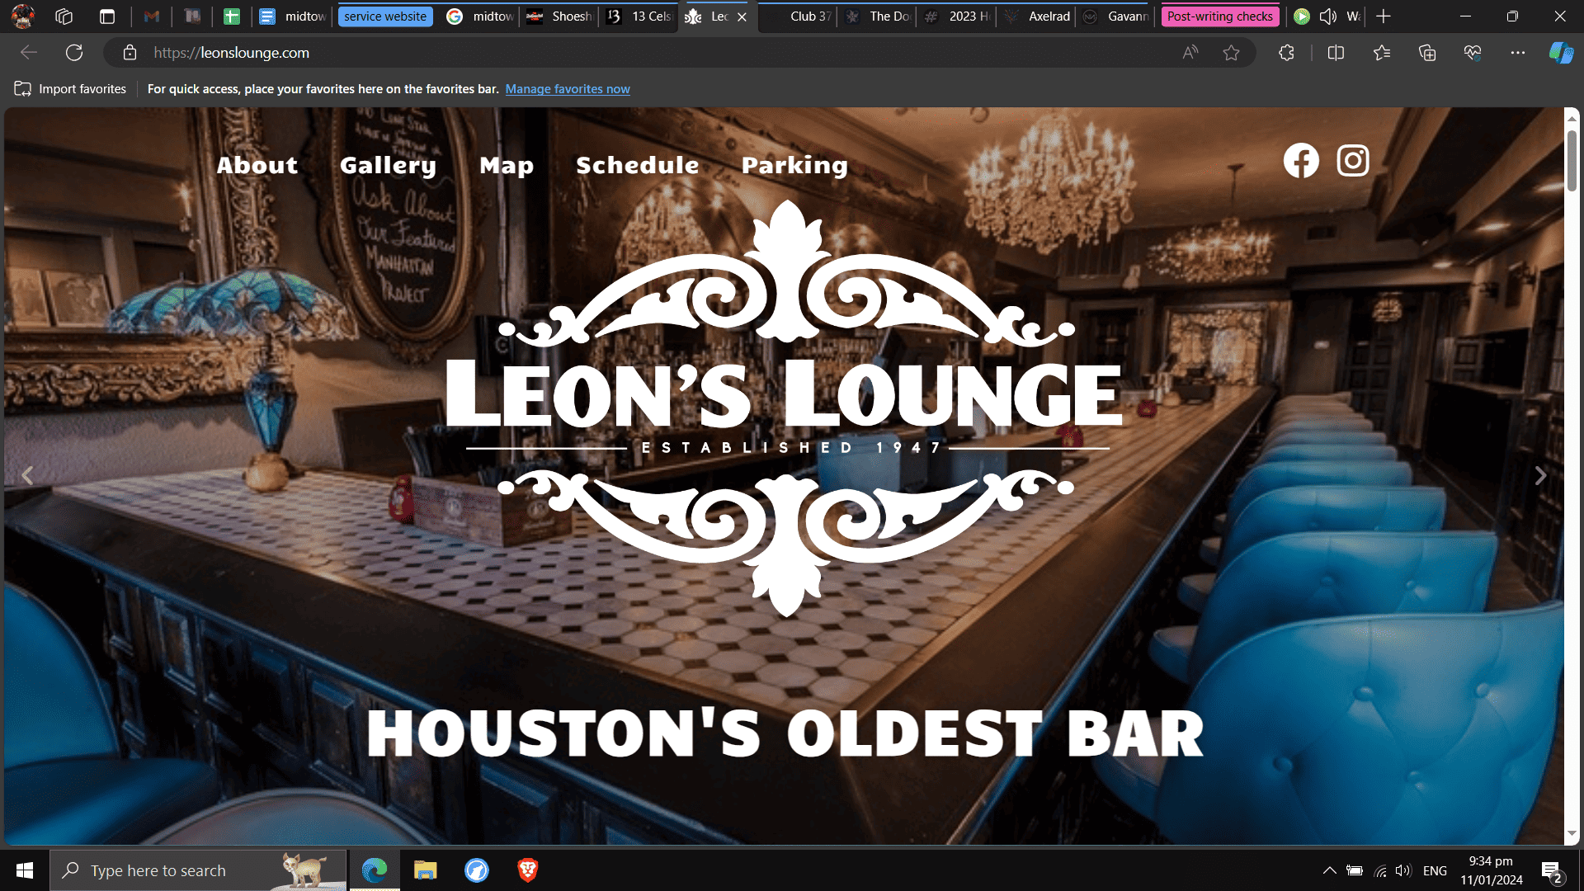Mute the tab playing audio
The width and height of the screenshot is (1584, 891).
[x=1328, y=16]
